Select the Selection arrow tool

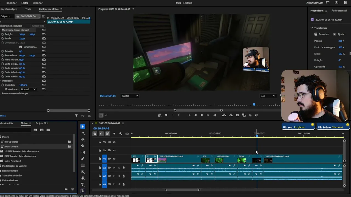click(83, 126)
